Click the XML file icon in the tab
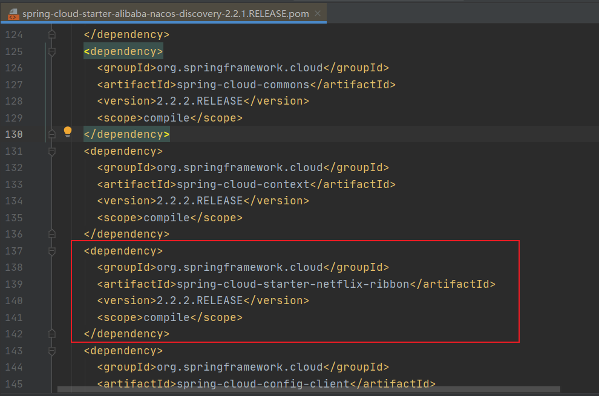The image size is (599, 396). [x=13, y=15]
